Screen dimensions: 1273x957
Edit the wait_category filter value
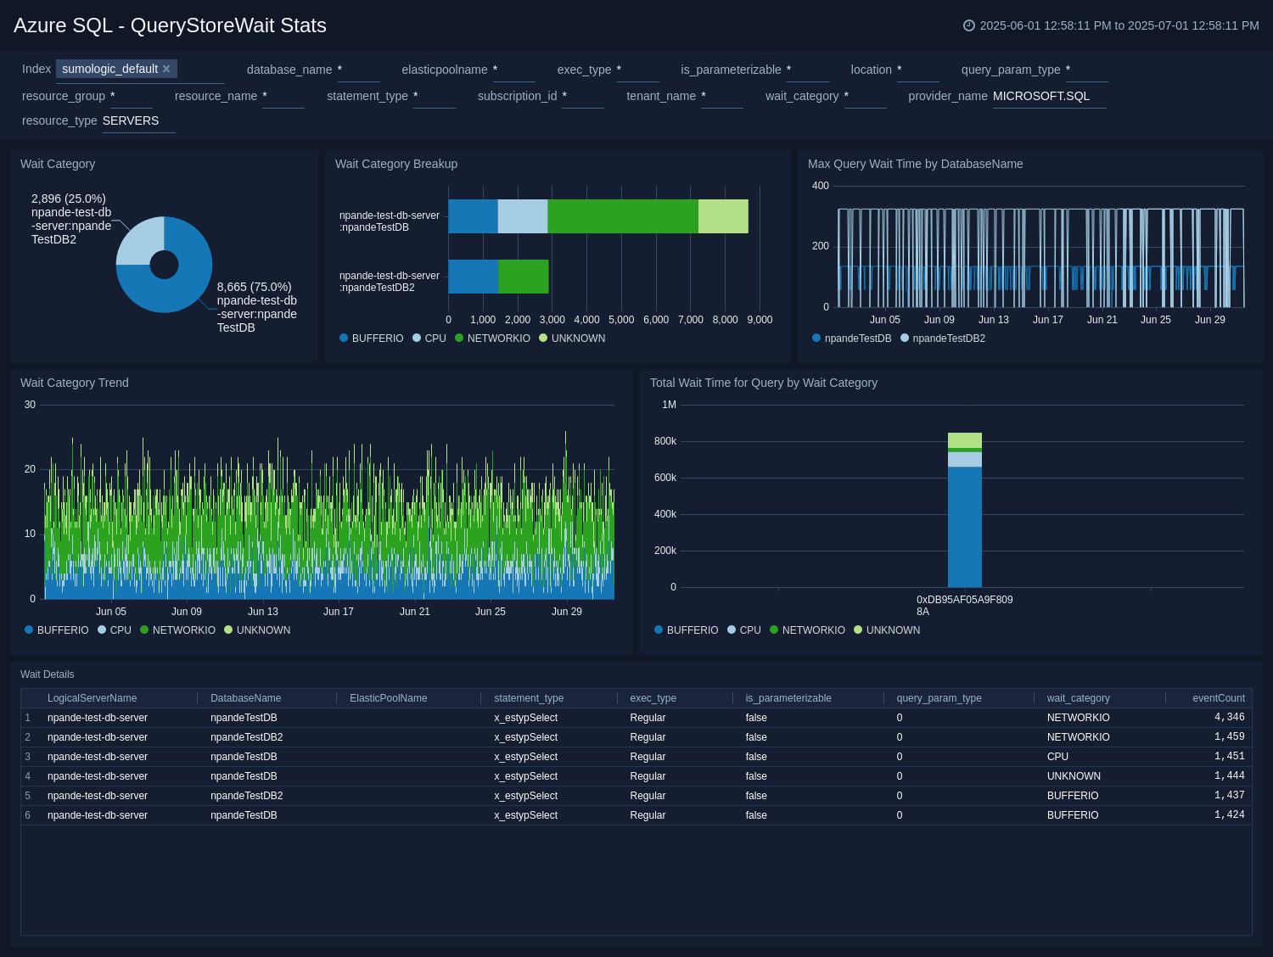tap(865, 96)
